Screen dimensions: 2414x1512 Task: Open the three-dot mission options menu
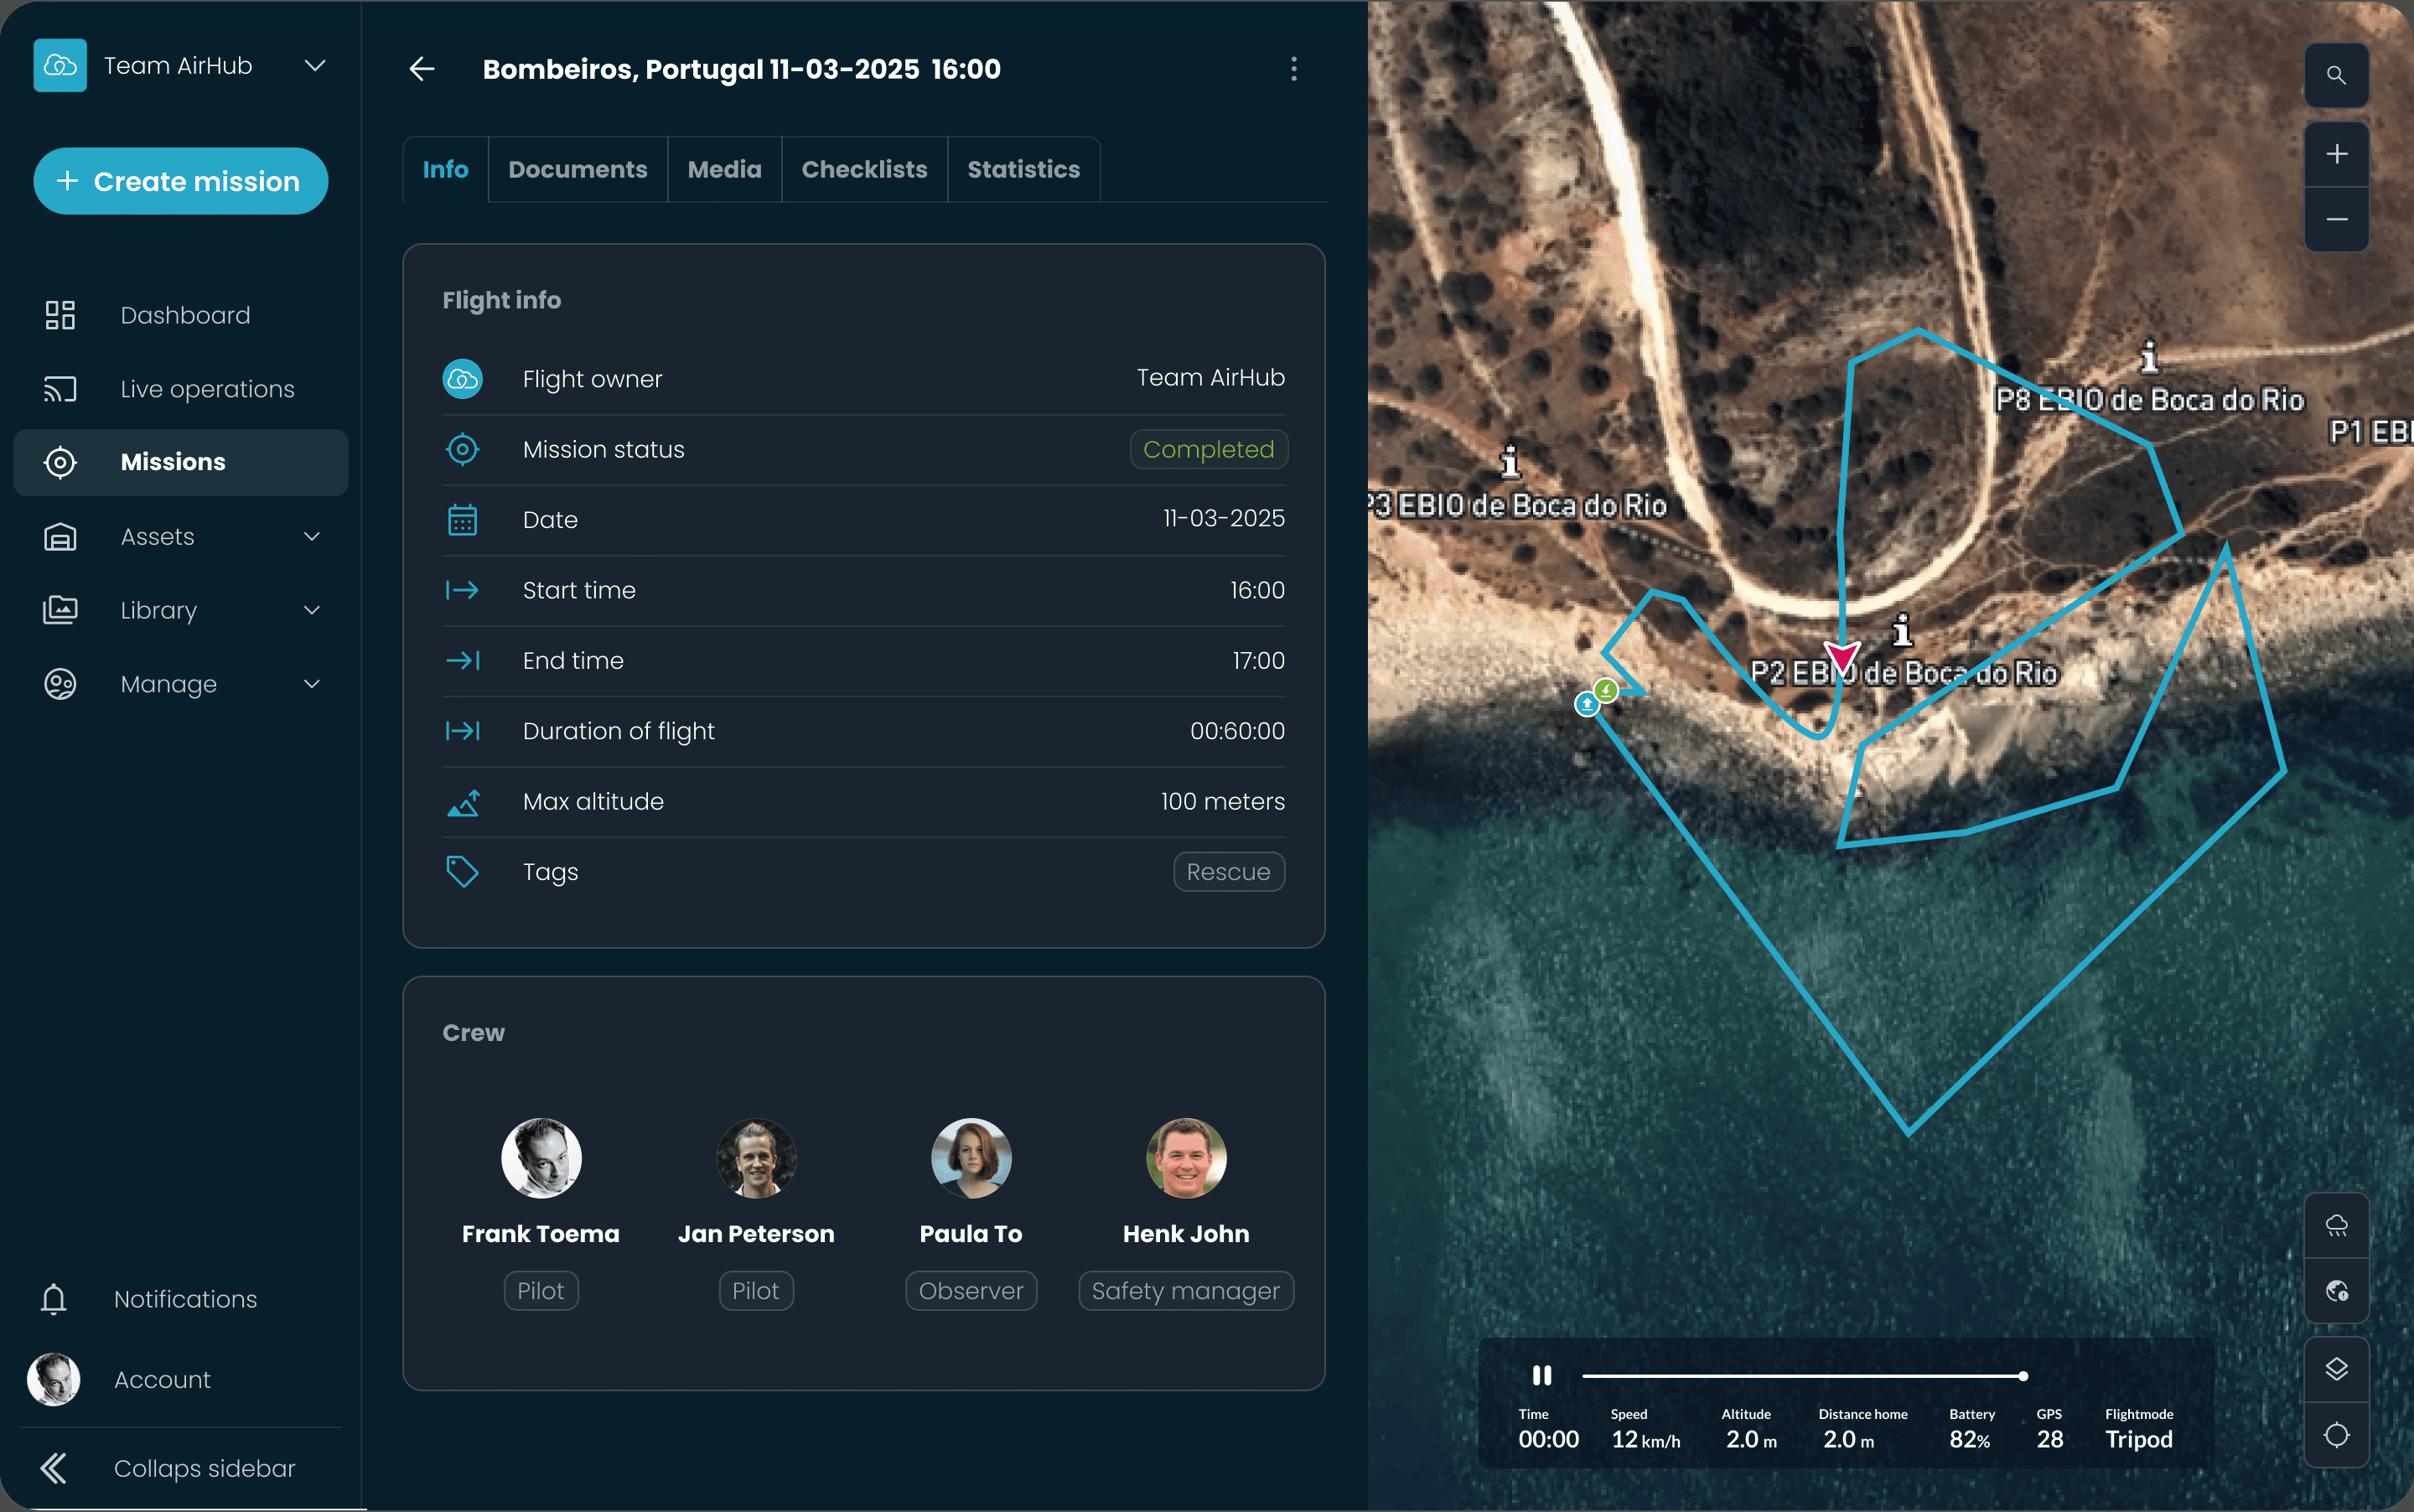[1293, 69]
